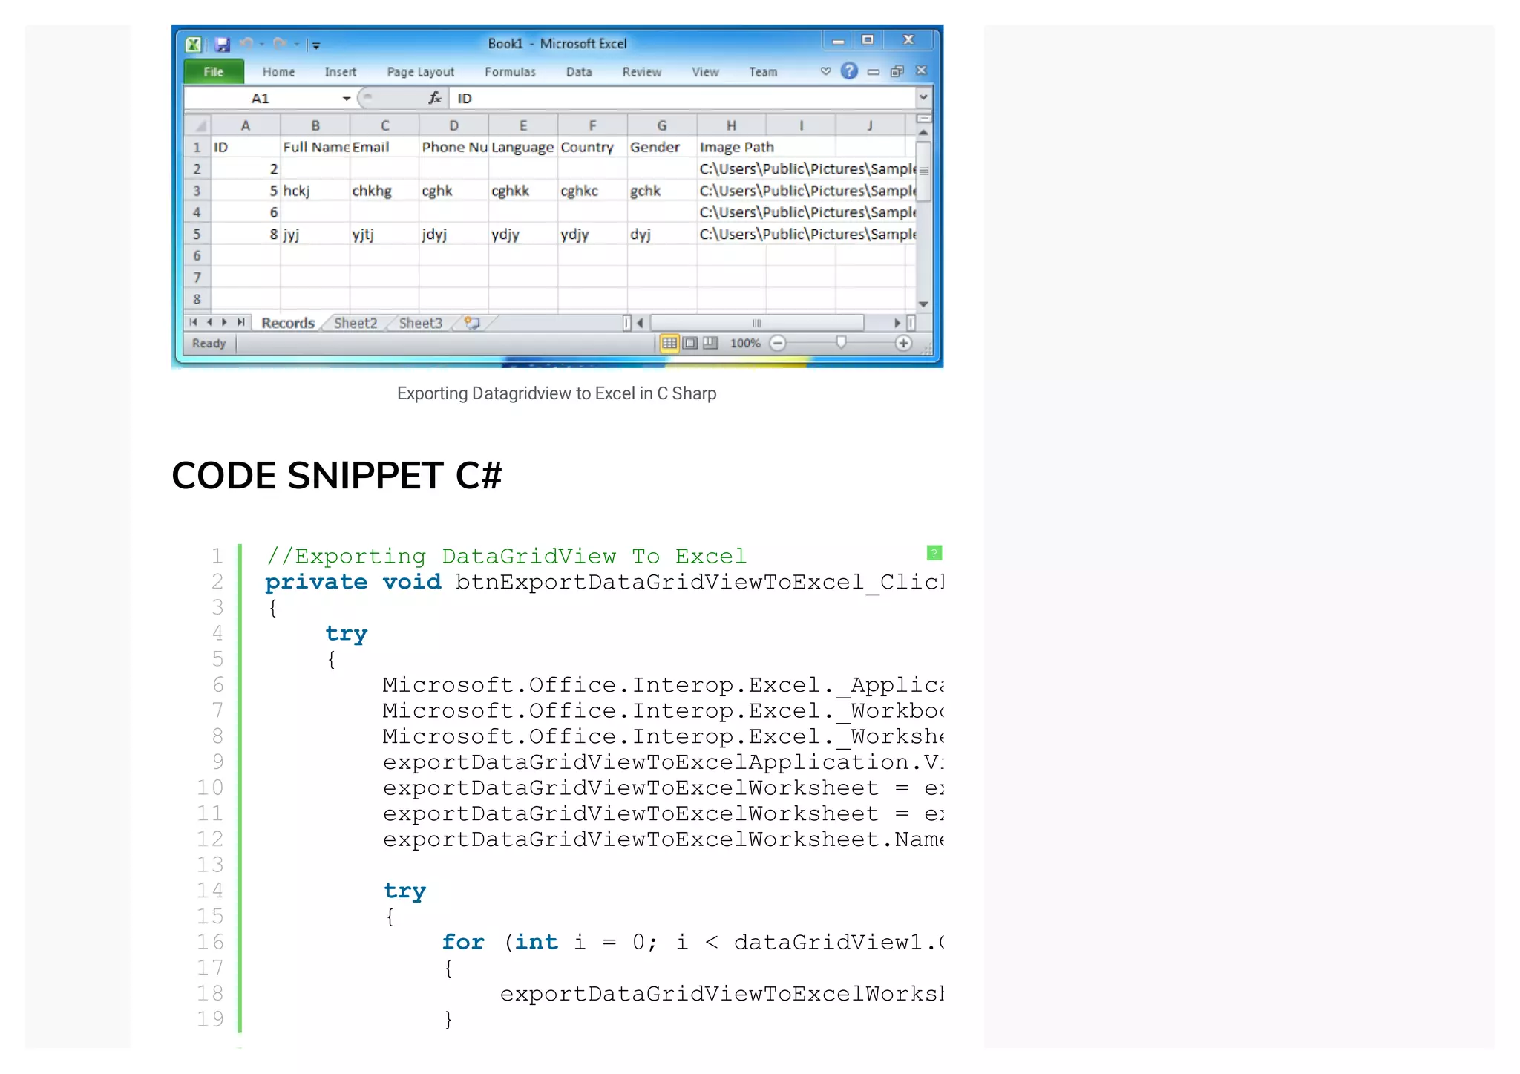Close the workbook window with the ribbon X
The width and height of the screenshot is (1520, 1074).
921,71
